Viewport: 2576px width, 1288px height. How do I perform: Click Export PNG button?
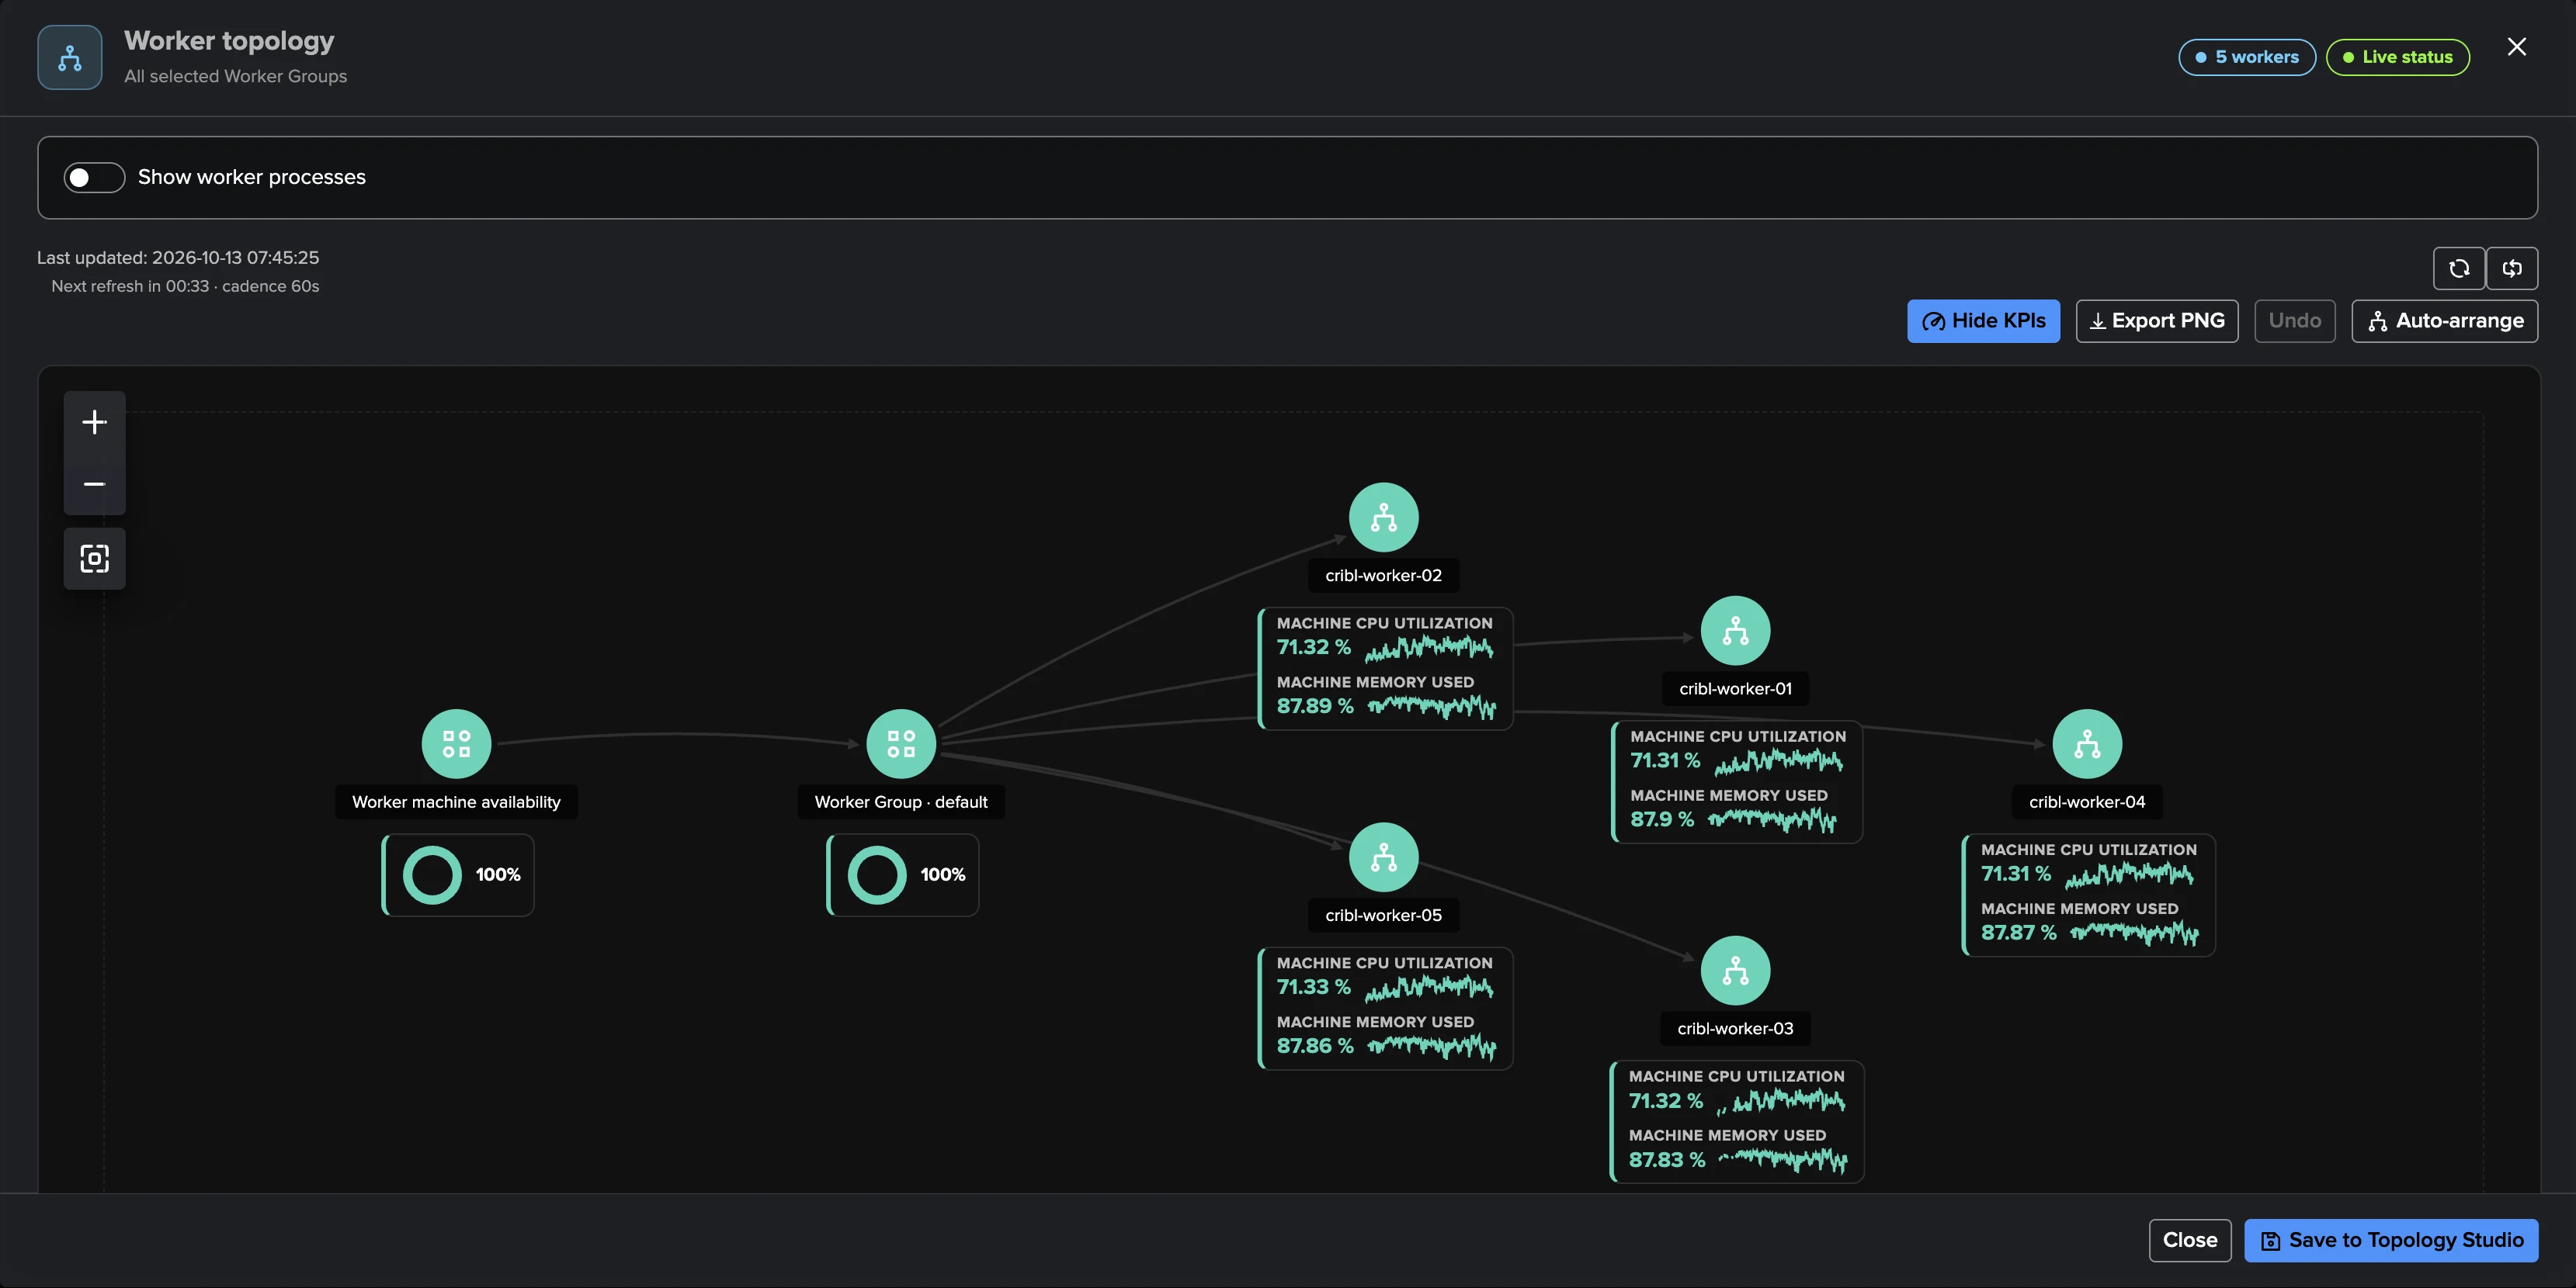(x=2157, y=320)
